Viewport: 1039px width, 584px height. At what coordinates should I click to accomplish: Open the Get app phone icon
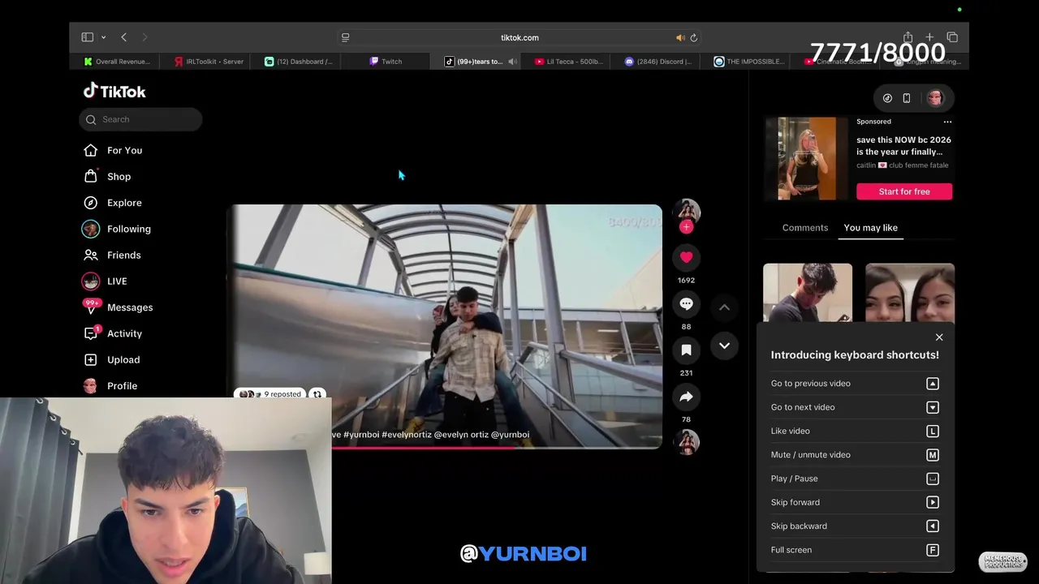907,98
